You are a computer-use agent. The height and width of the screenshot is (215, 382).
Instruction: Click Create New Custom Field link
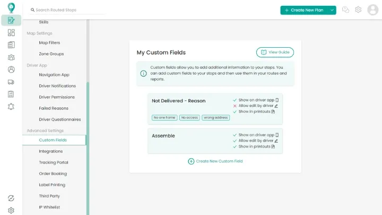[x=215, y=161]
